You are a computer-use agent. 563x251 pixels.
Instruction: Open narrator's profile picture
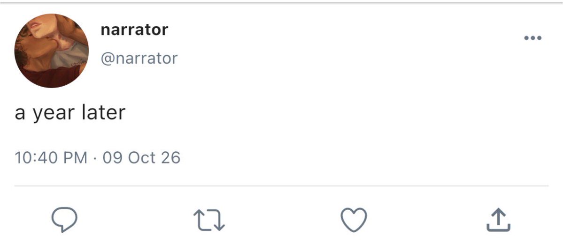coord(51,51)
